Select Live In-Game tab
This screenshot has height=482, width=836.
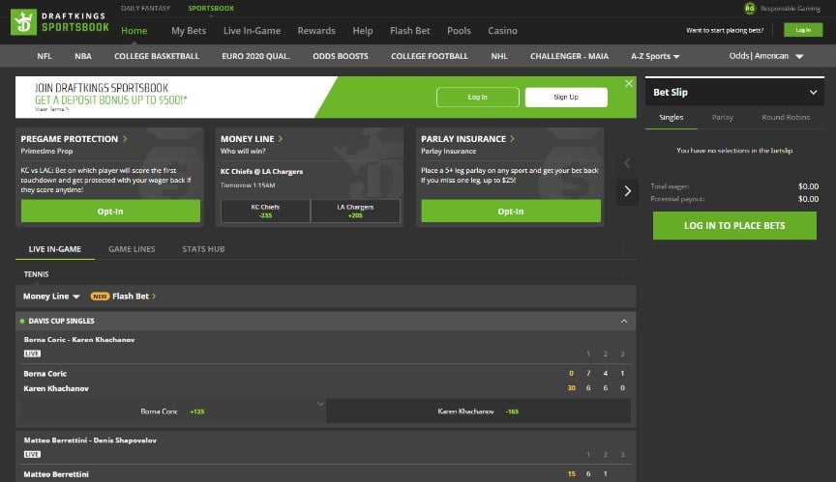(x=55, y=249)
